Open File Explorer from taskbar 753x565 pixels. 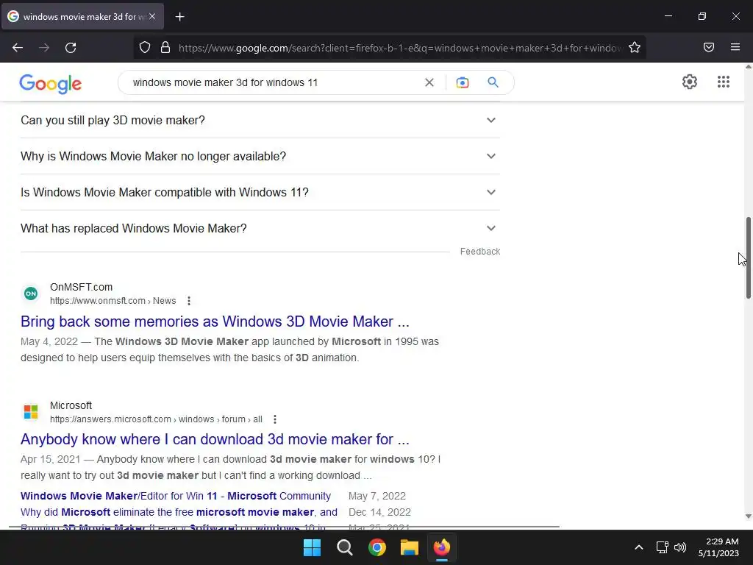[410, 547]
